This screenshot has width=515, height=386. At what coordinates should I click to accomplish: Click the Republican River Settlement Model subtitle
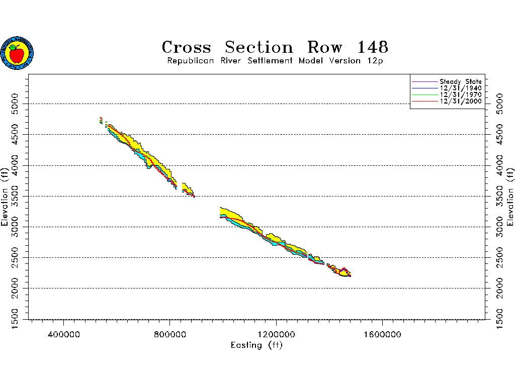[x=278, y=61]
